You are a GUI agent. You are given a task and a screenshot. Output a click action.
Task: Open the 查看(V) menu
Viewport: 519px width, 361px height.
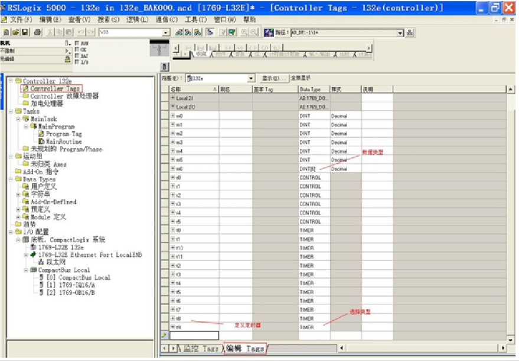pyautogui.click(x=80, y=19)
